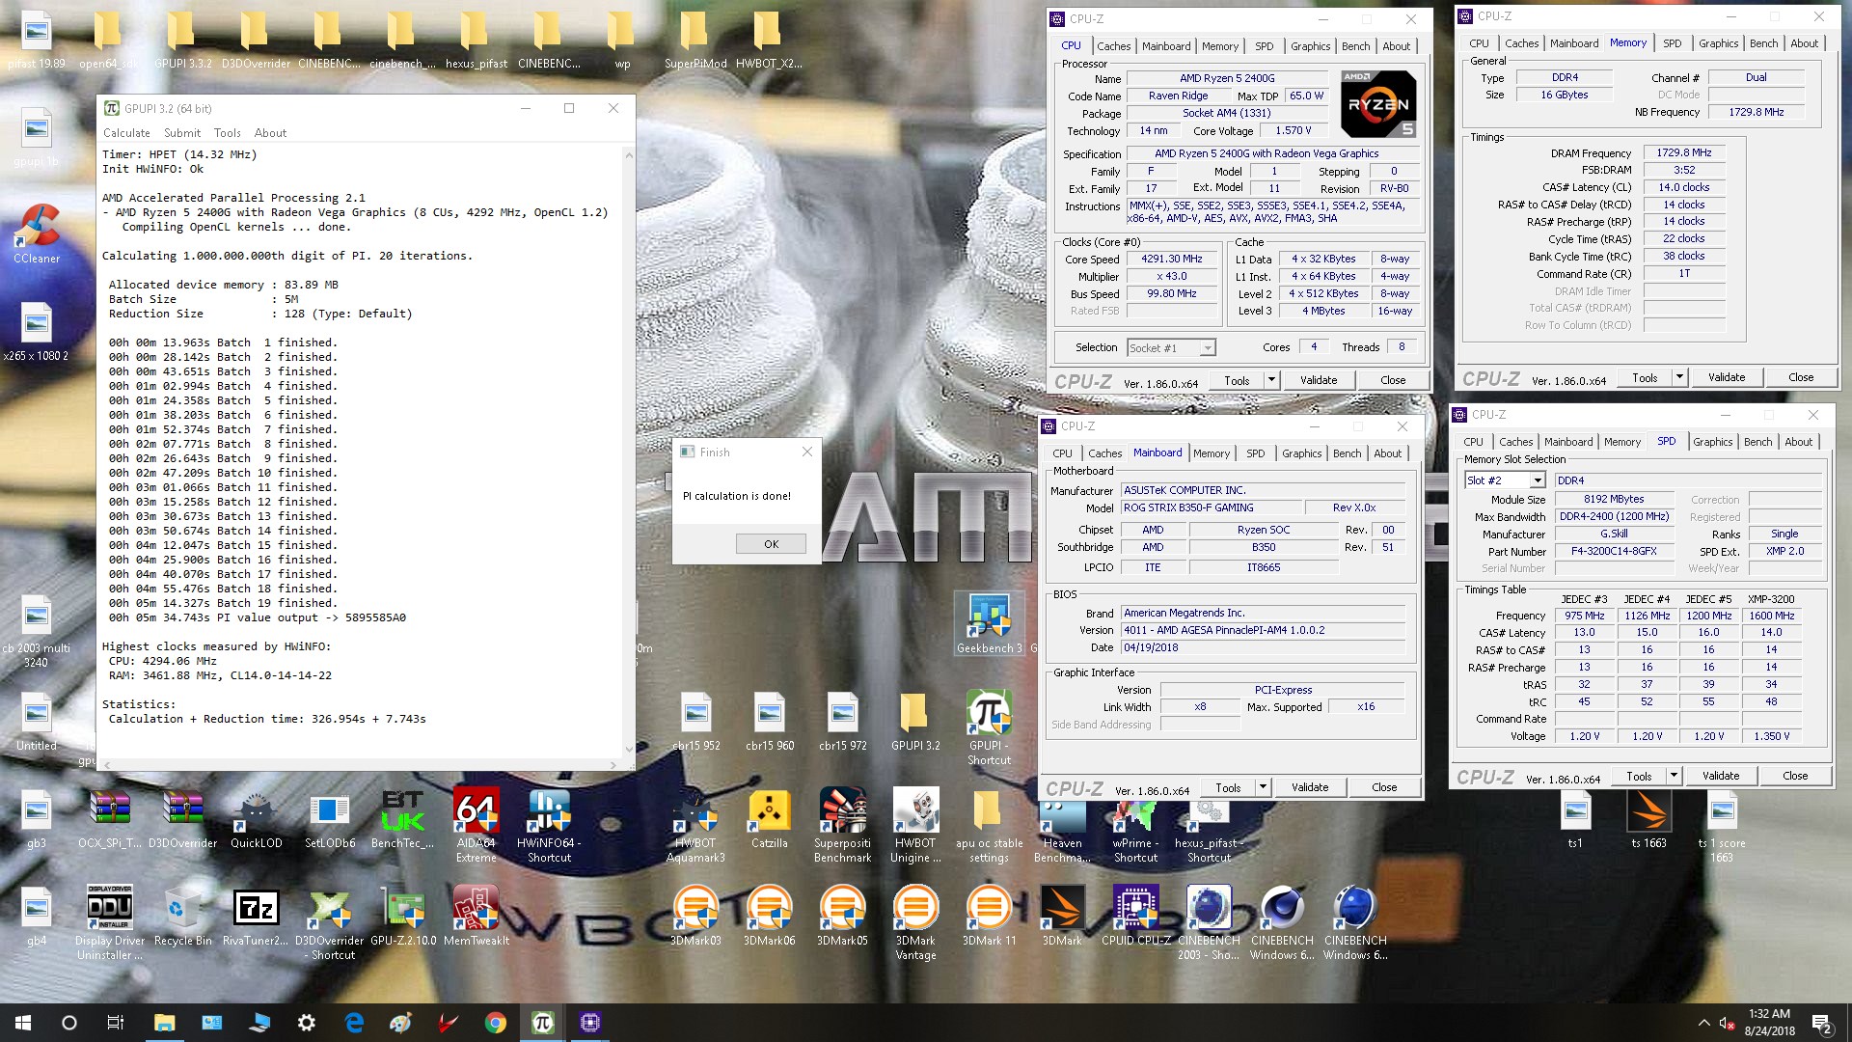Open Display Driver Uninstaller icon
Image resolution: width=1852 pixels, height=1042 pixels.
110,922
